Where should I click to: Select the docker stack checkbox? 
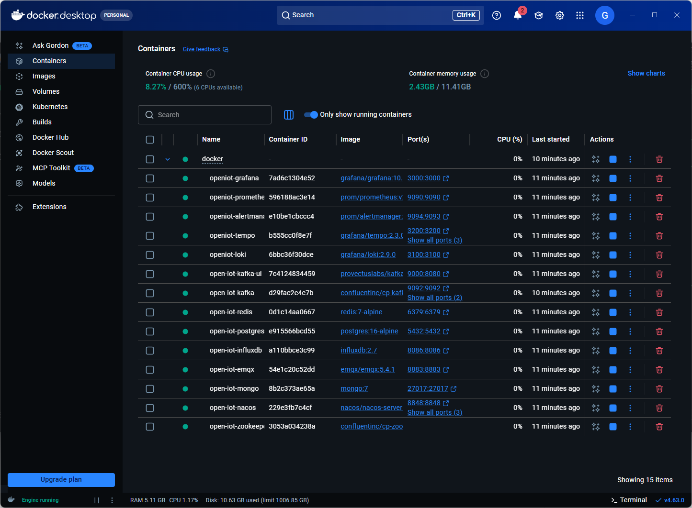tap(150, 159)
